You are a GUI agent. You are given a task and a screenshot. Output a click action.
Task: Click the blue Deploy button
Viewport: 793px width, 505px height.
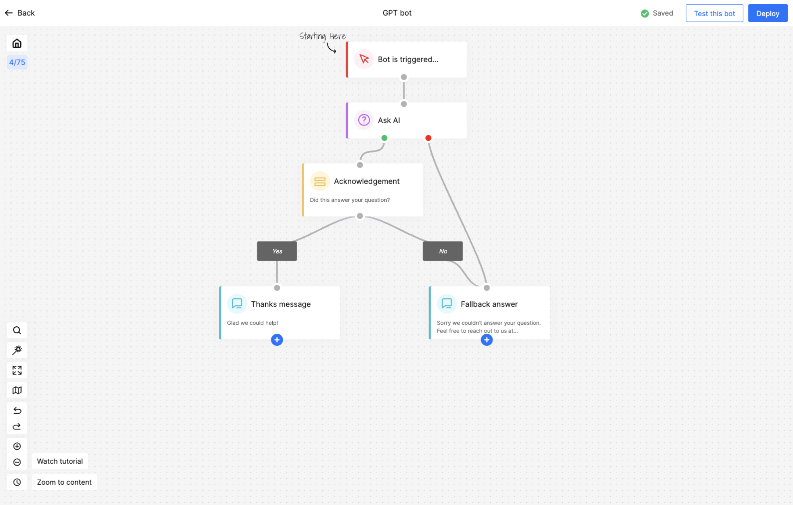tap(767, 13)
